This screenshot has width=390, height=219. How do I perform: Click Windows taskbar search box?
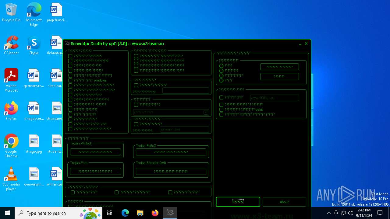[x=58, y=213]
